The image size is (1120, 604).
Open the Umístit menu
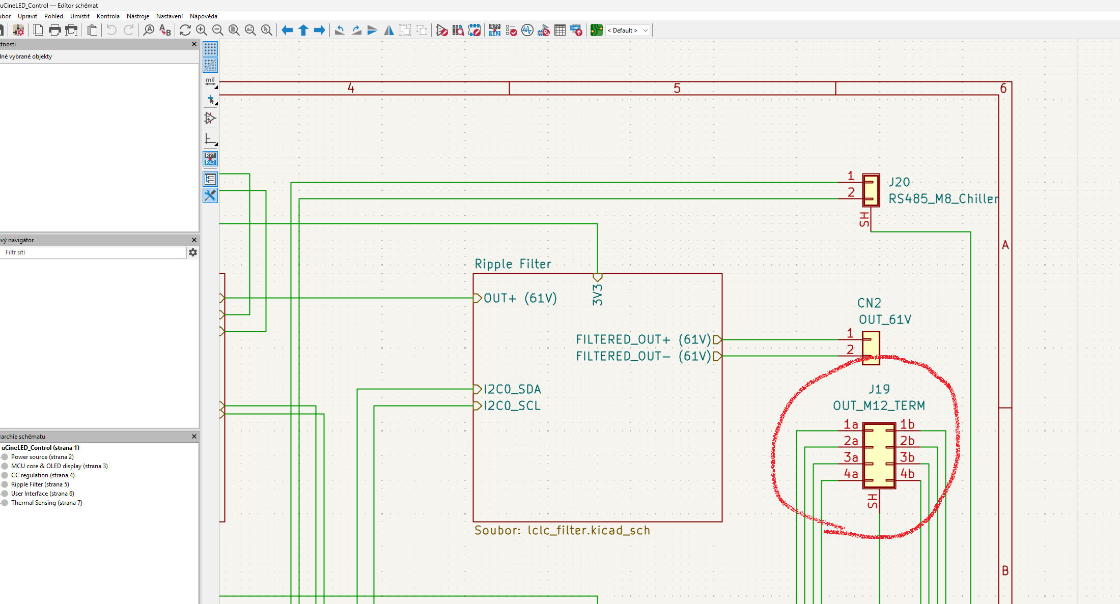(x=79, y=16)
